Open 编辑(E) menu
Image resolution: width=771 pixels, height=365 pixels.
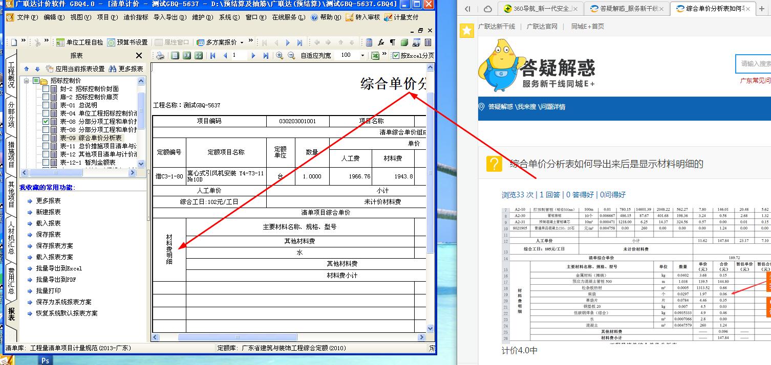coord(54,17)
